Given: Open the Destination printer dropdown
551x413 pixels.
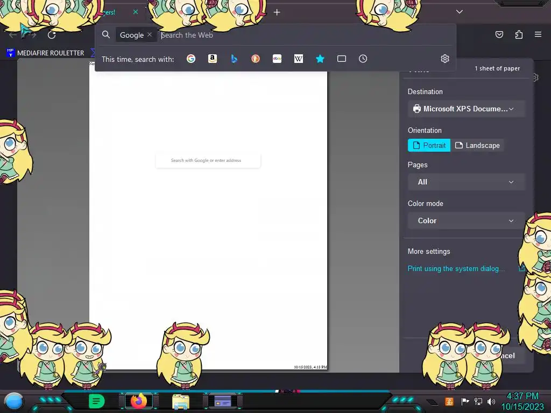Looking at the screenshot, I should tap(466, 109).
